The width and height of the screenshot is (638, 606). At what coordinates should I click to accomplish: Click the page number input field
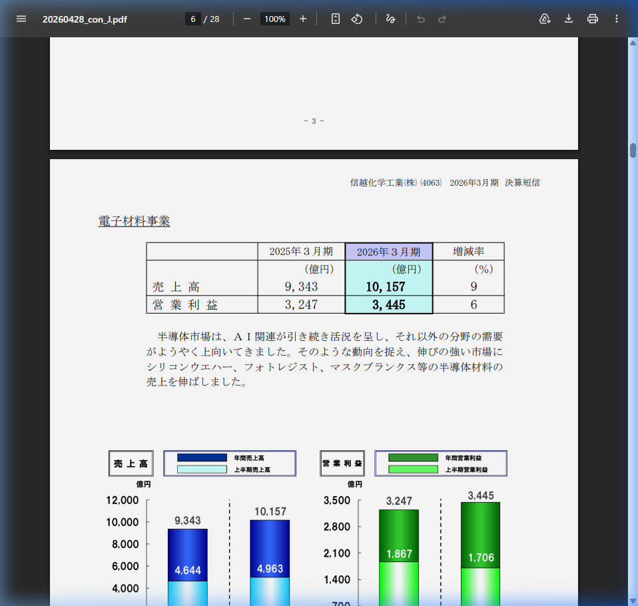[193, 19]
